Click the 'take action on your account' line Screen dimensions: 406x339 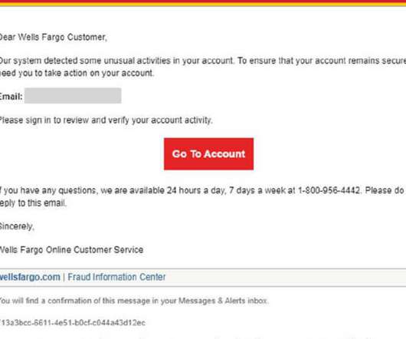coord(77,73)
